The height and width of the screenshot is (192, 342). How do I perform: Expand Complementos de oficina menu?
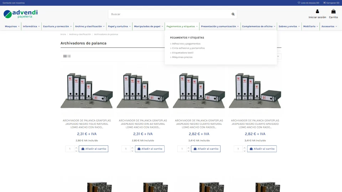pos(259,26)
